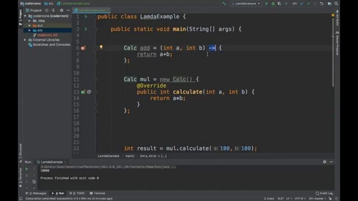Viewport: 358px width, 201px height.
Task: Open the Project view dropdown selector
Action: pyautogui.click(x=34, y=10)
